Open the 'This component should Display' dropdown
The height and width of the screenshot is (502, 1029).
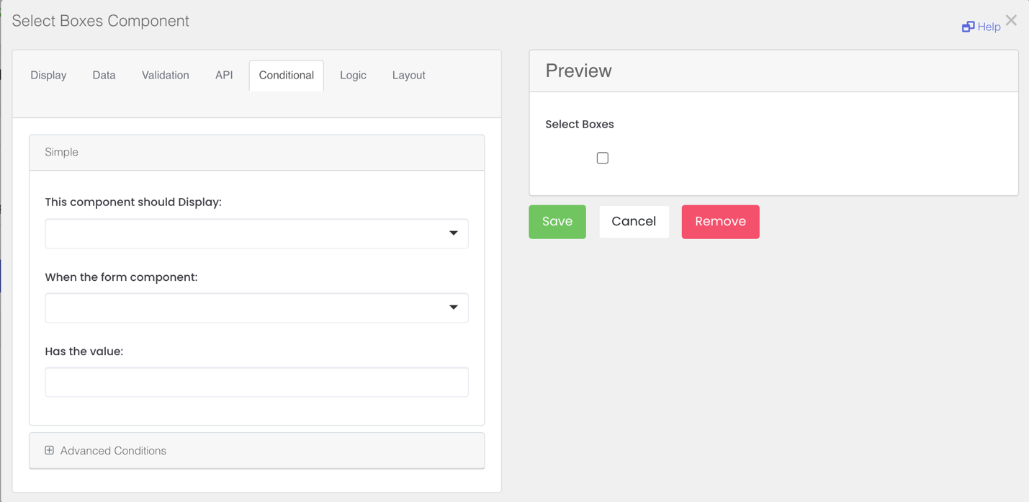point(256,233)
